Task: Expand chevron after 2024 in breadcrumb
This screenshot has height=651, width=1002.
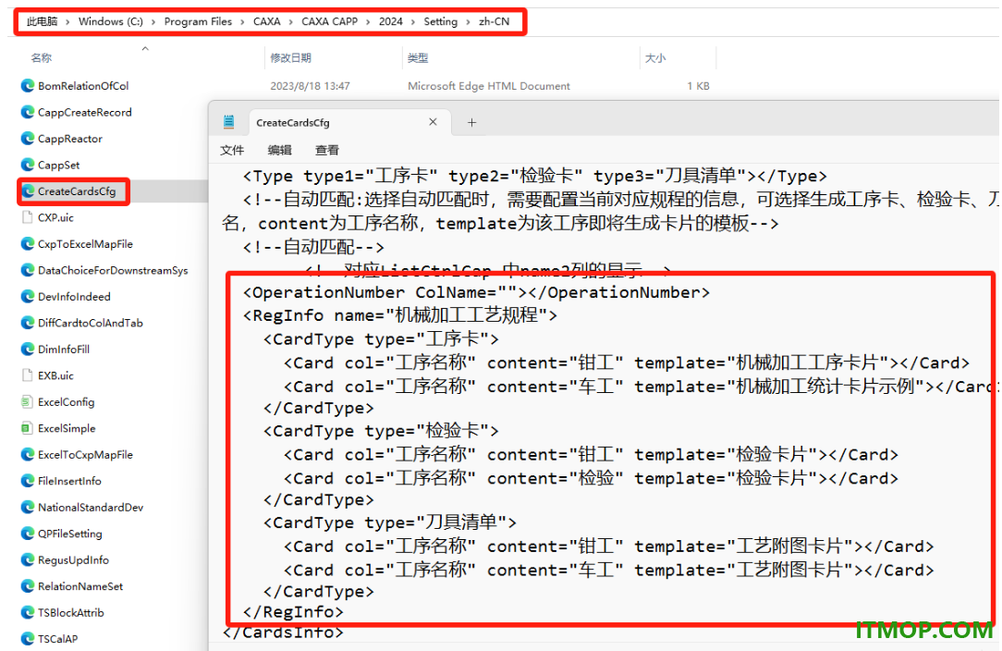Action: pos(413,22)
